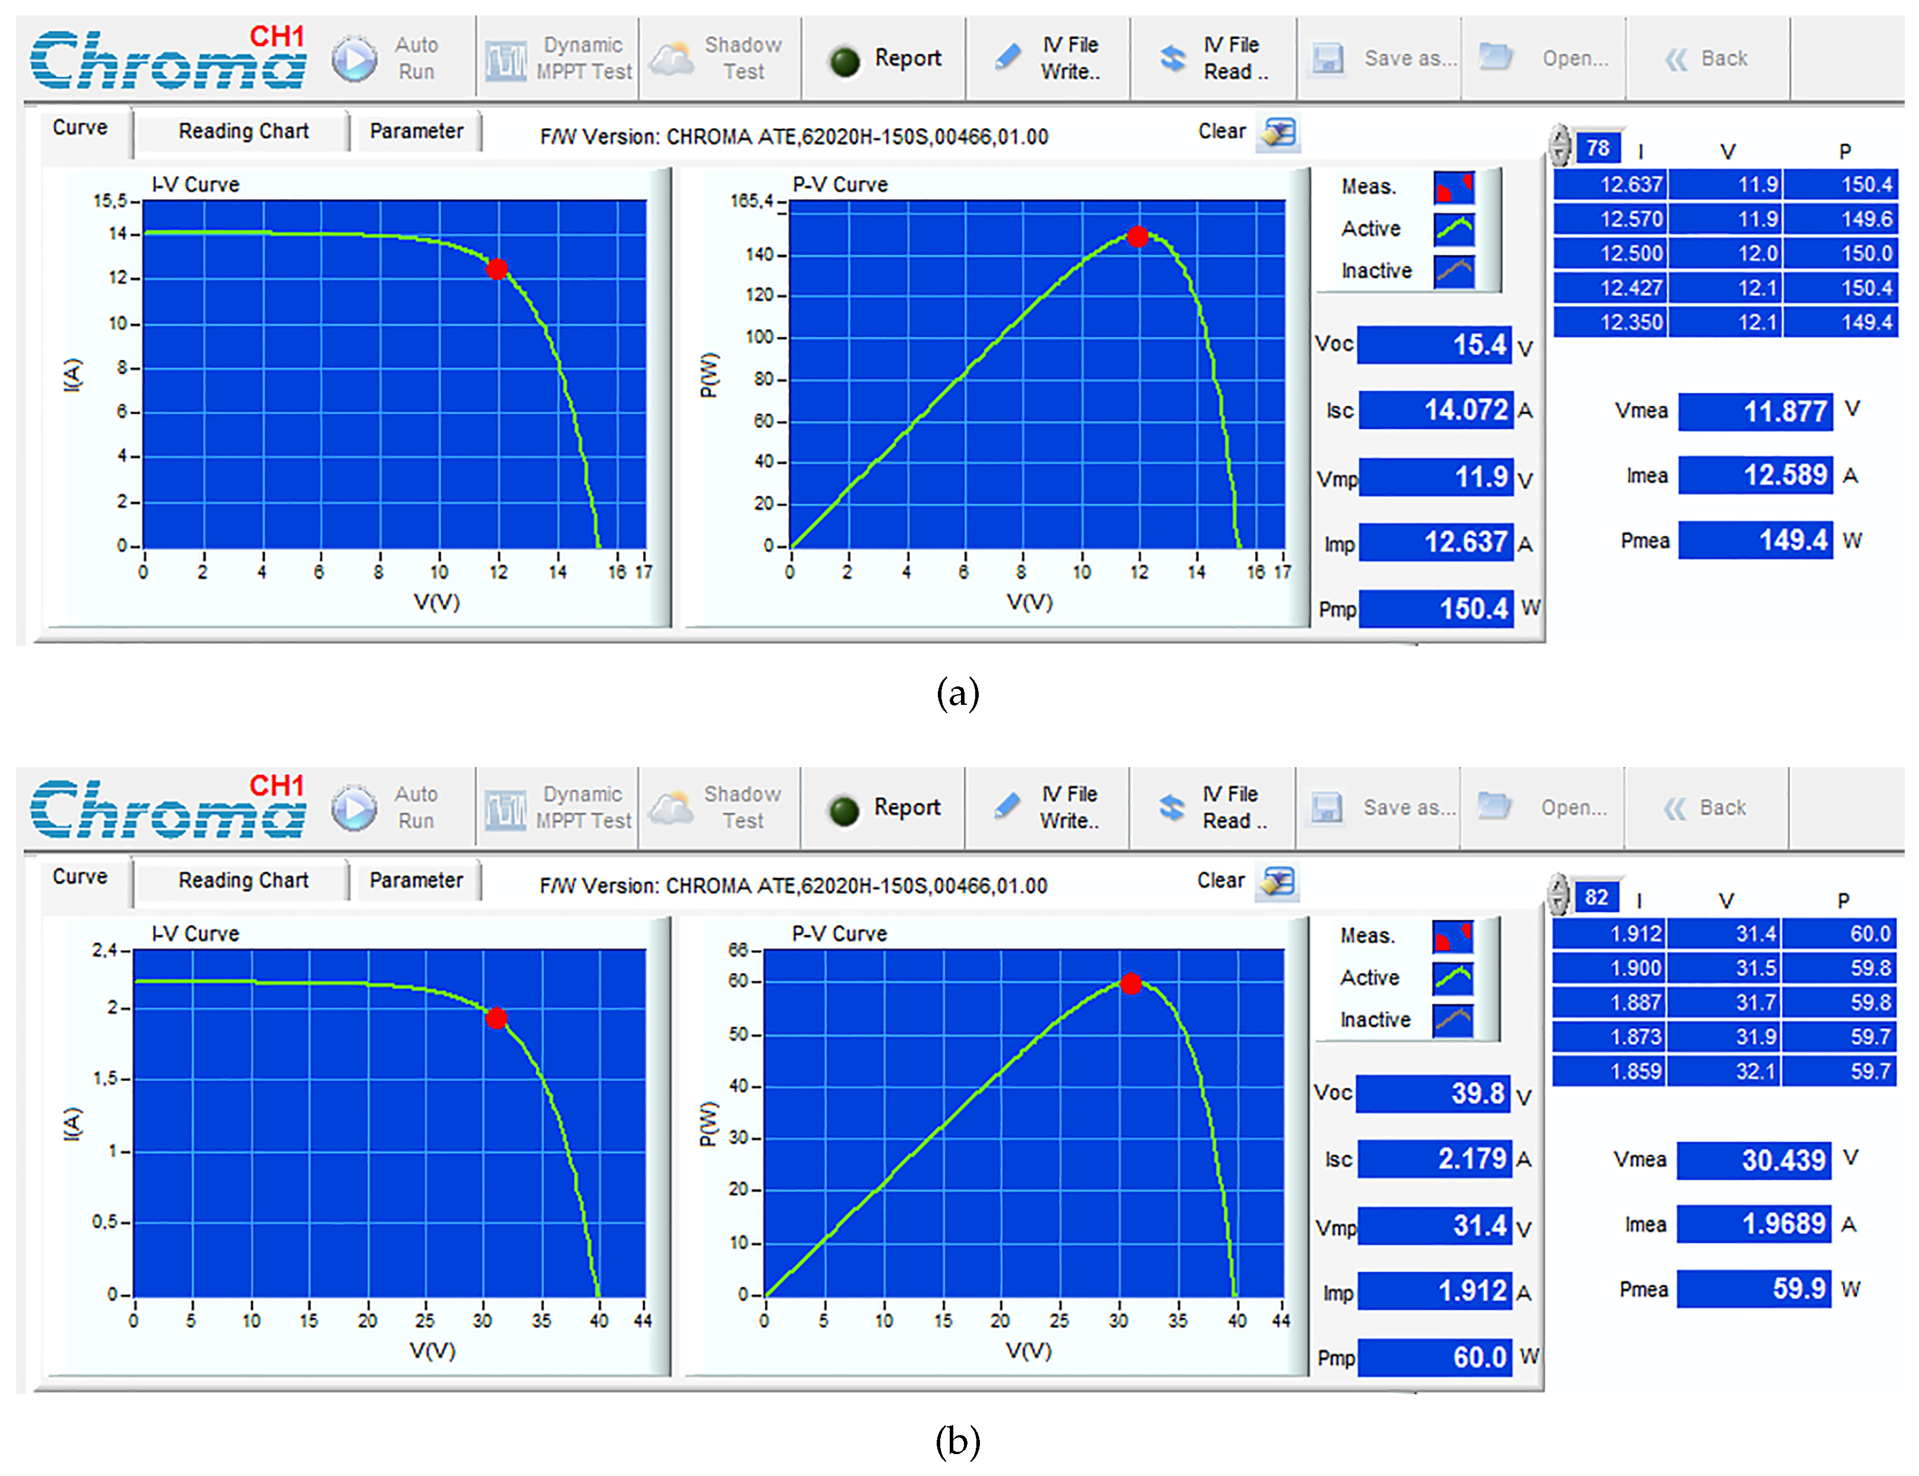Start Shadow Test cloud icon in panel (b)
1919x1476 pixels.
pos(672,807)
